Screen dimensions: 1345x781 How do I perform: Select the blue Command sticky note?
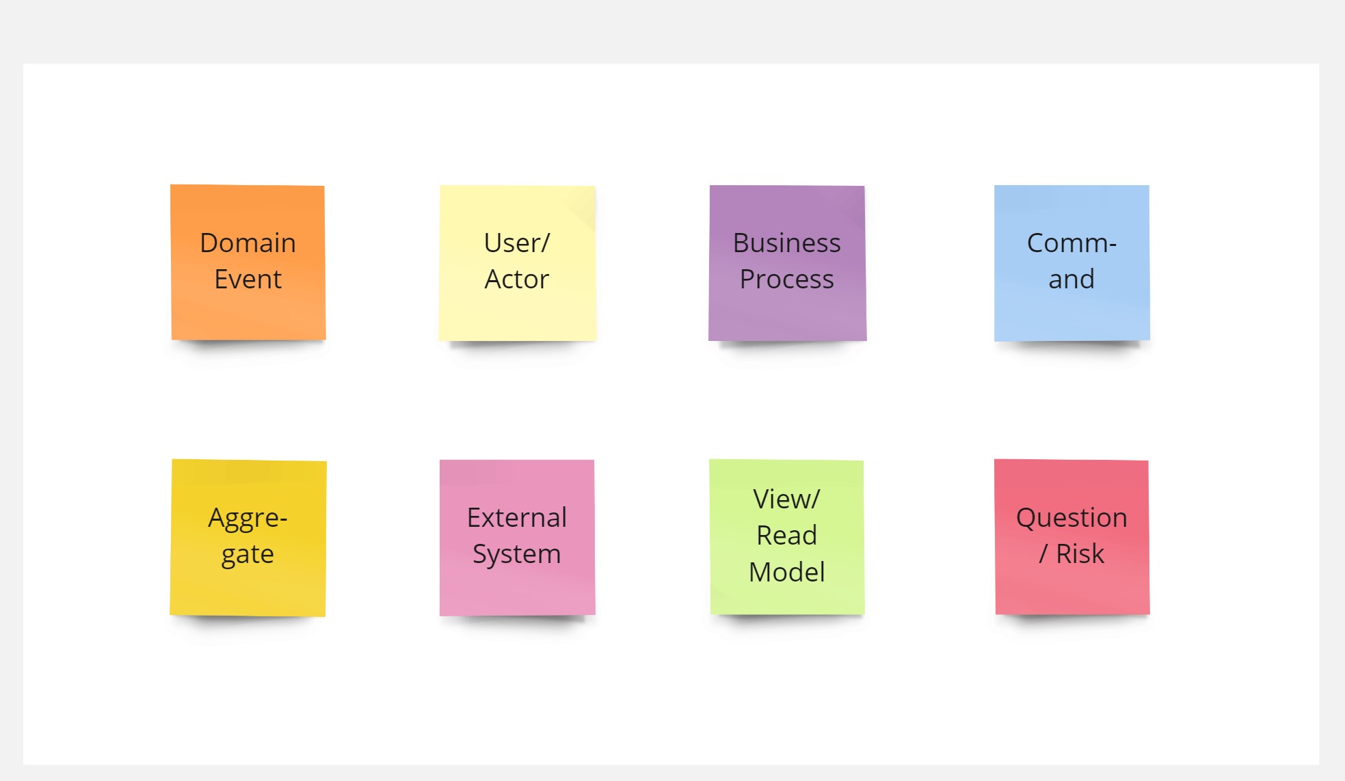pyautogui.click(x=1071, y=263)
